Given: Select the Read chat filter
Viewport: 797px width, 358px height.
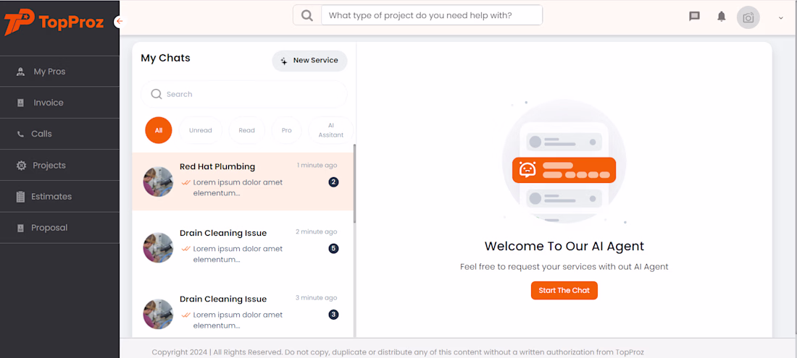Looking at the screenshot, I should coord(246,130).
